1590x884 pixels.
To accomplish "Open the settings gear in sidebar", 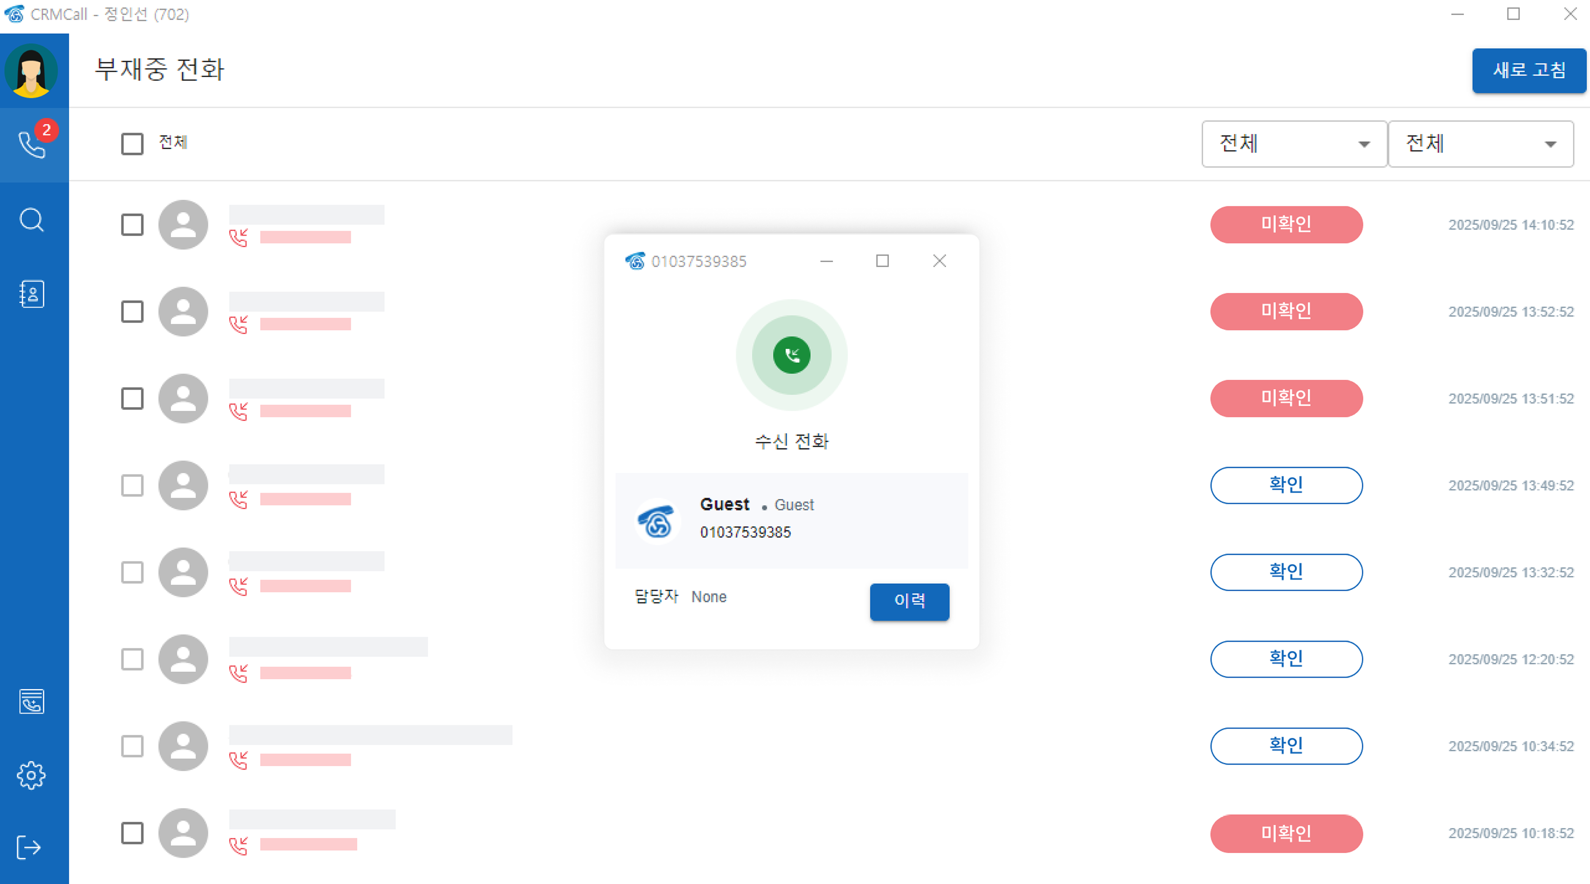I will [x=32, y=776].
